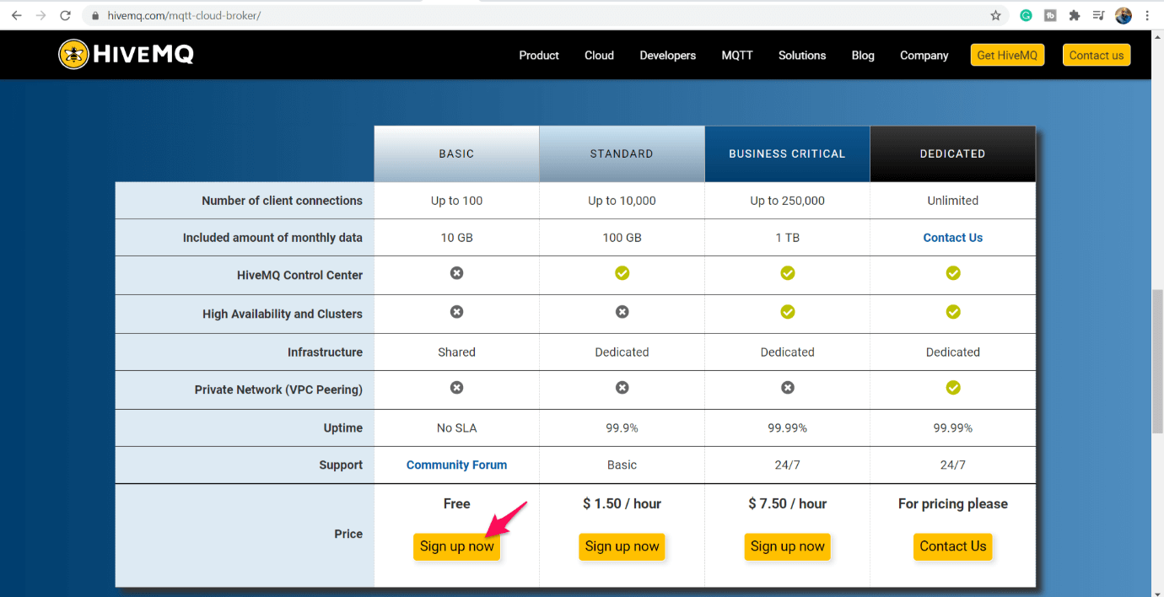Click Business Critical Private Network cross icon

point(787,388)
